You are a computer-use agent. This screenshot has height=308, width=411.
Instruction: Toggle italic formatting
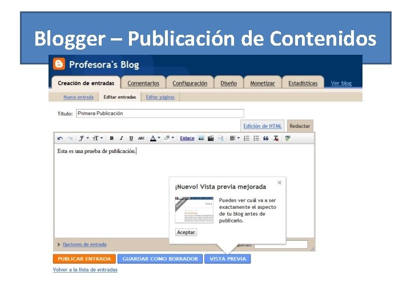point(121,138)
